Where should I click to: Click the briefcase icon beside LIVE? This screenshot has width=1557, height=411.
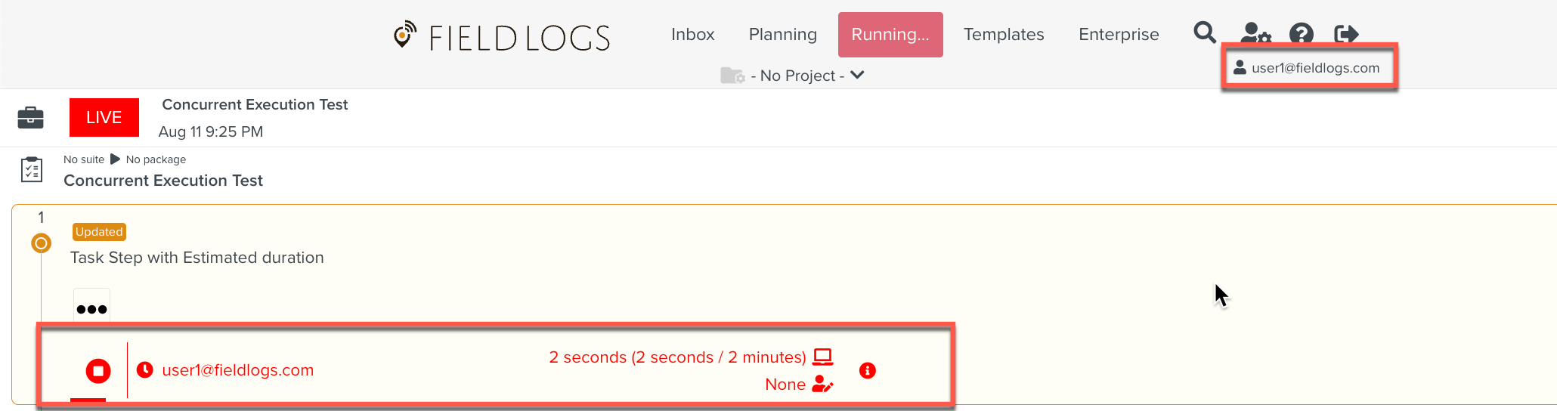[30, 117]
